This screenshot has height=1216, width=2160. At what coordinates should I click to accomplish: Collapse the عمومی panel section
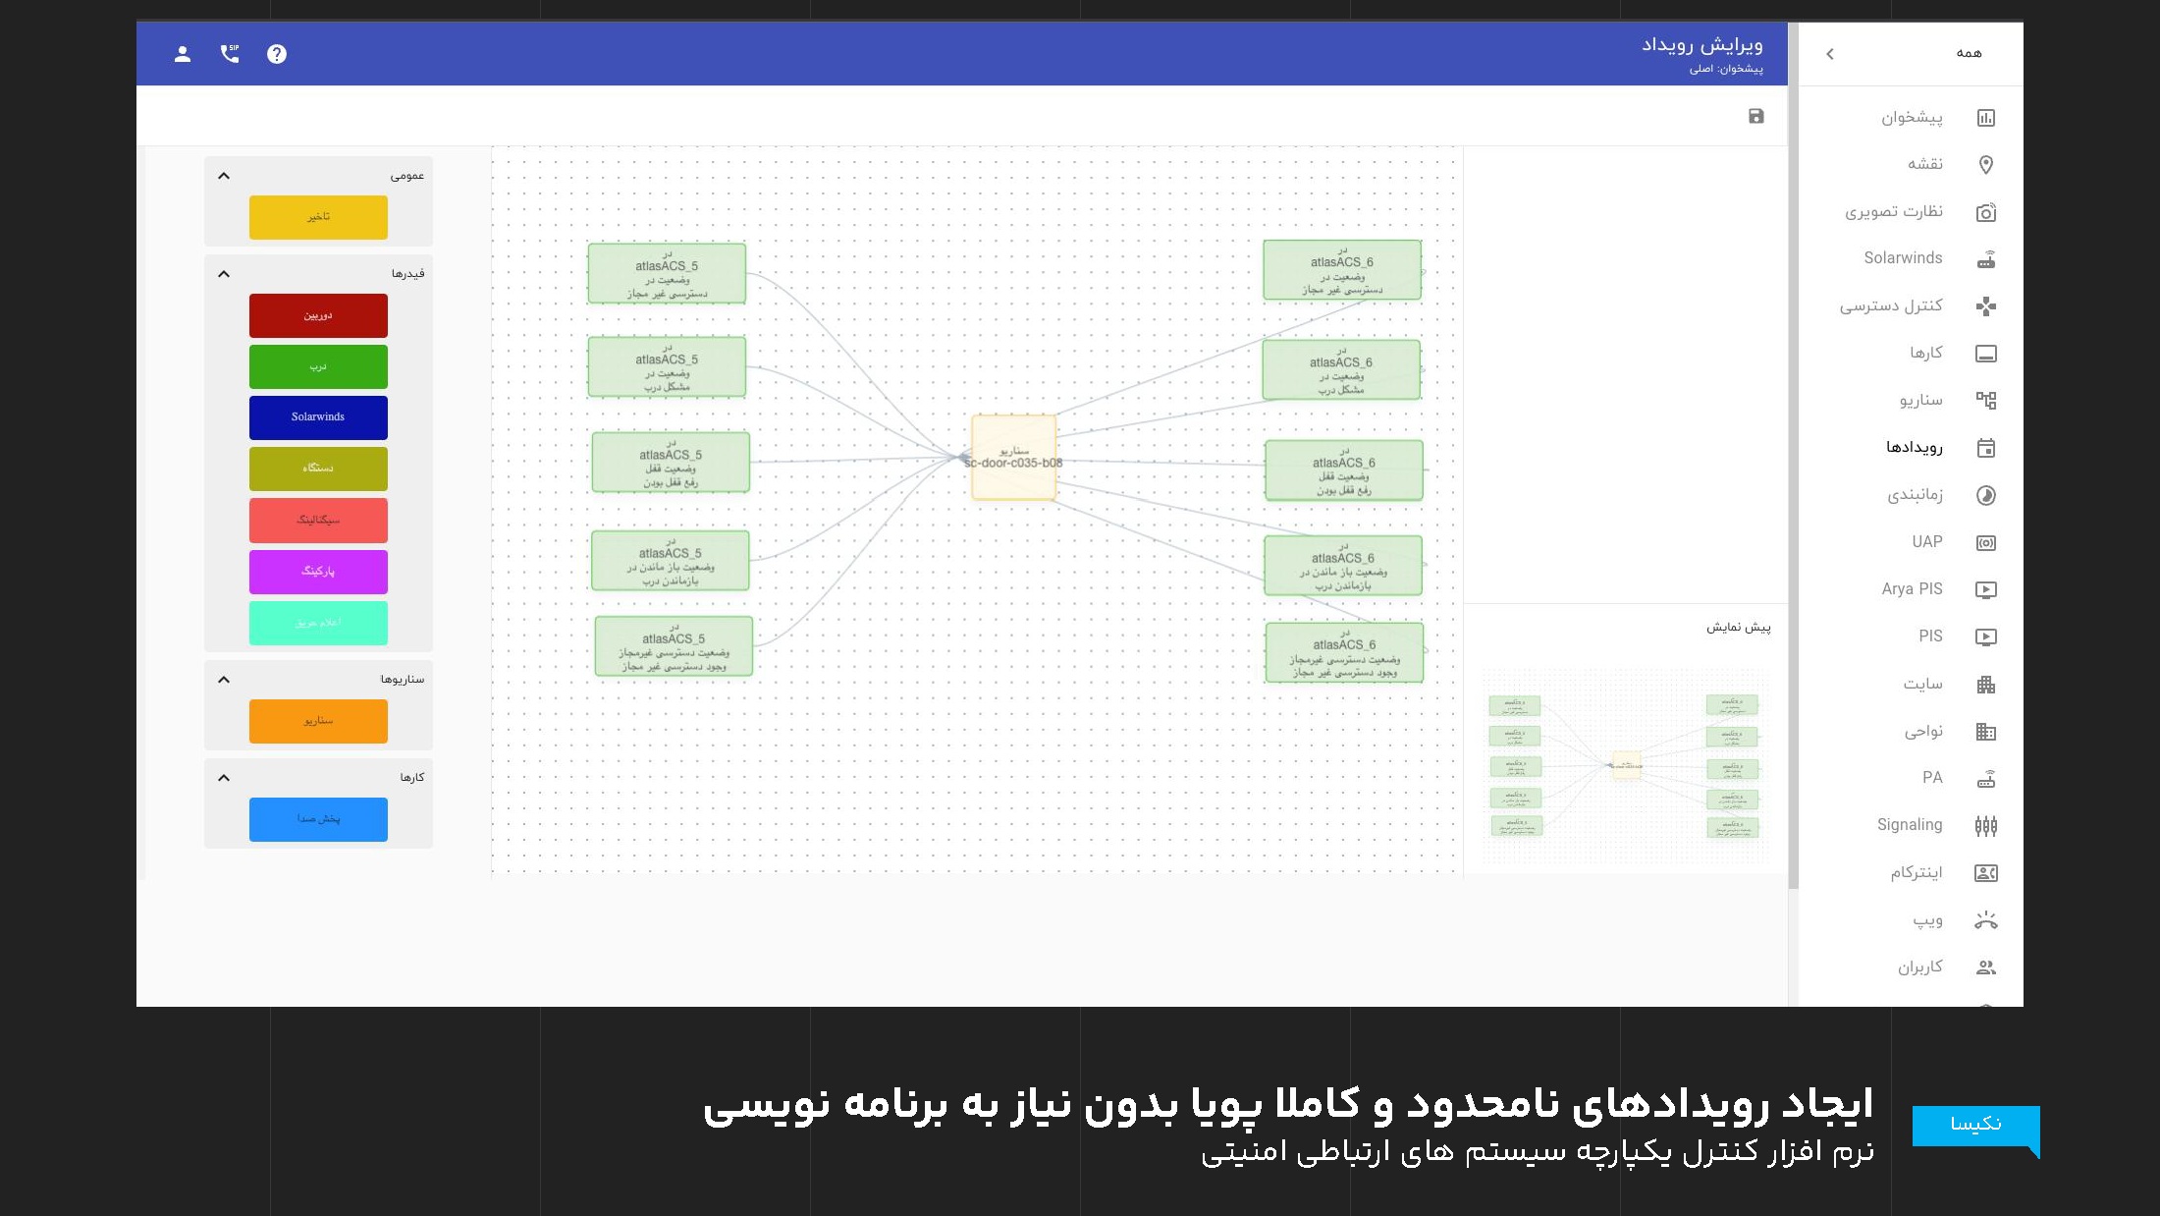pos(224,176)
